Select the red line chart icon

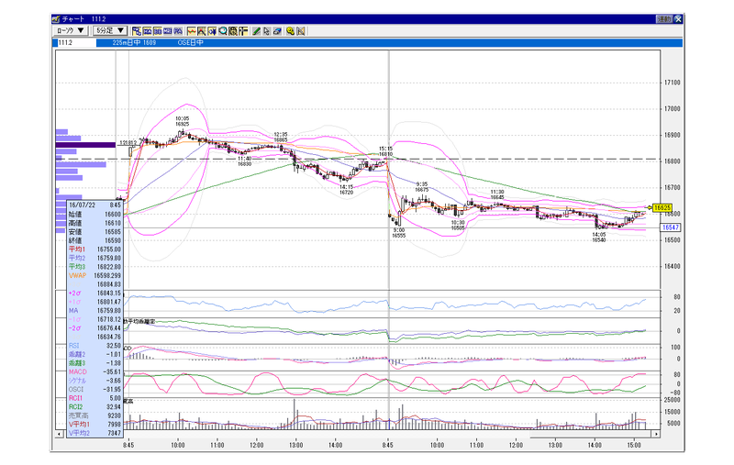pyautogui.click(x=192, y=31)
